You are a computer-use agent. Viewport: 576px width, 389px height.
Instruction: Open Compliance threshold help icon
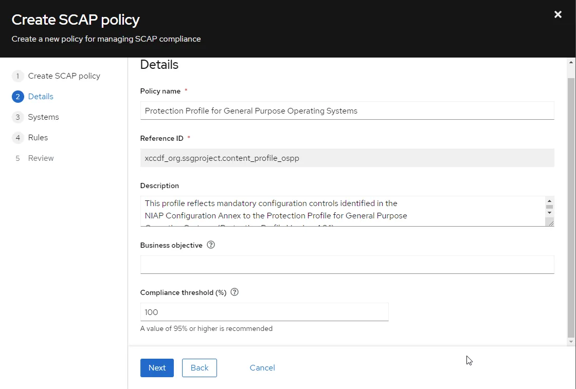(235, 292)
